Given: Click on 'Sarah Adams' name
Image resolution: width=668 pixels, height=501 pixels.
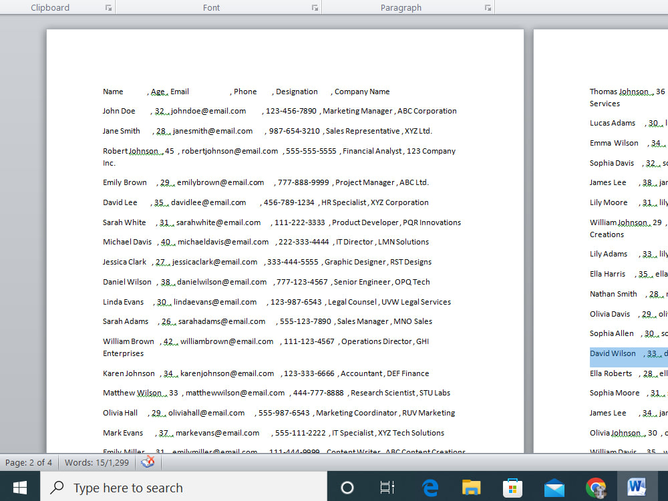Looking at the screenshot, I should pyautogui.click(x=126, y=322).
